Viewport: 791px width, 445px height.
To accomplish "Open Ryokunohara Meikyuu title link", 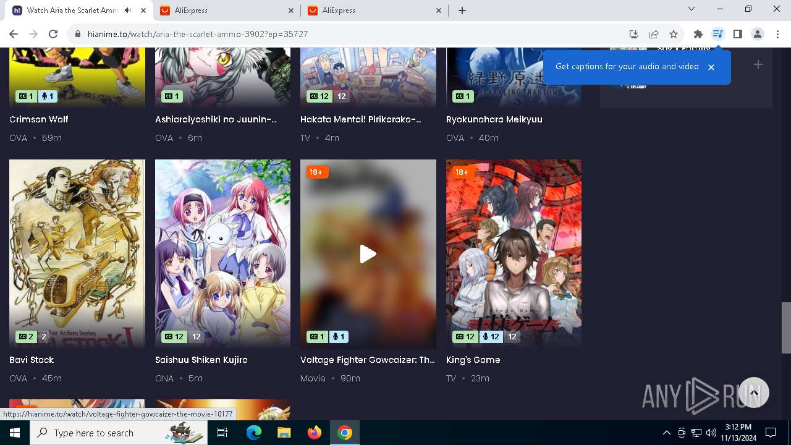I will click(494, 119).
